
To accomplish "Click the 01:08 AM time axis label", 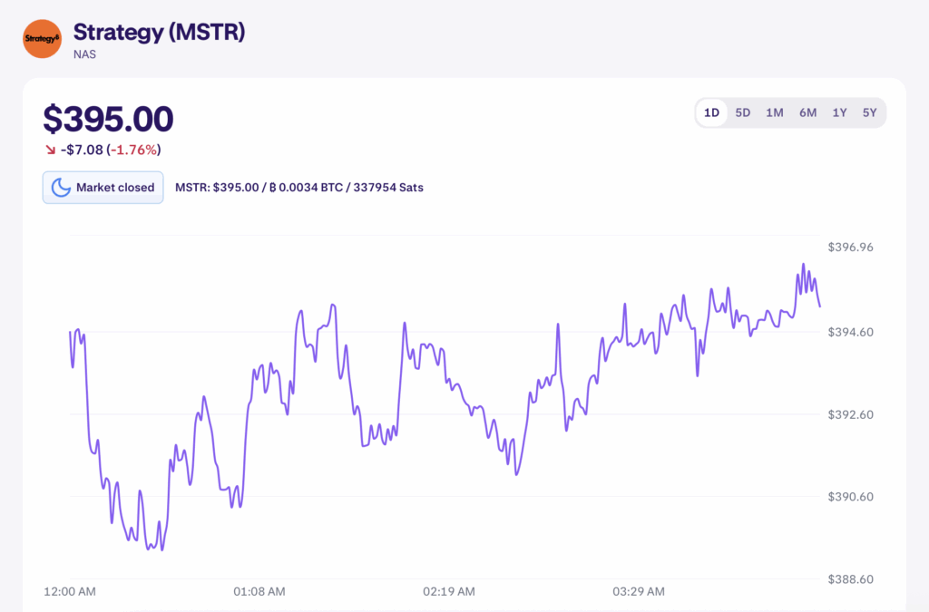I will (x=259, y=591).
